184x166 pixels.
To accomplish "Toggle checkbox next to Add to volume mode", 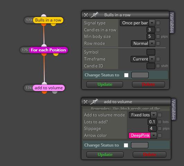I will click(160, 115).
